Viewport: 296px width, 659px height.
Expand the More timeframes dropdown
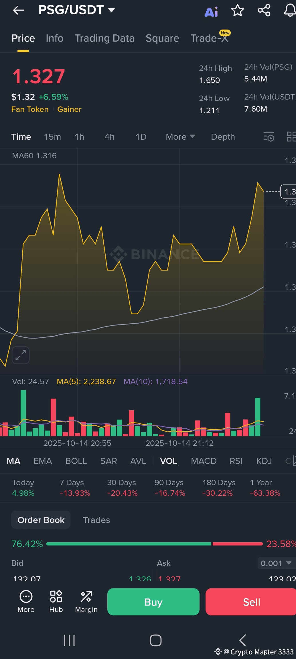(180, 137)
